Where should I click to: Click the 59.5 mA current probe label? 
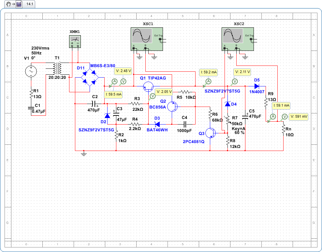pos(113,94)
